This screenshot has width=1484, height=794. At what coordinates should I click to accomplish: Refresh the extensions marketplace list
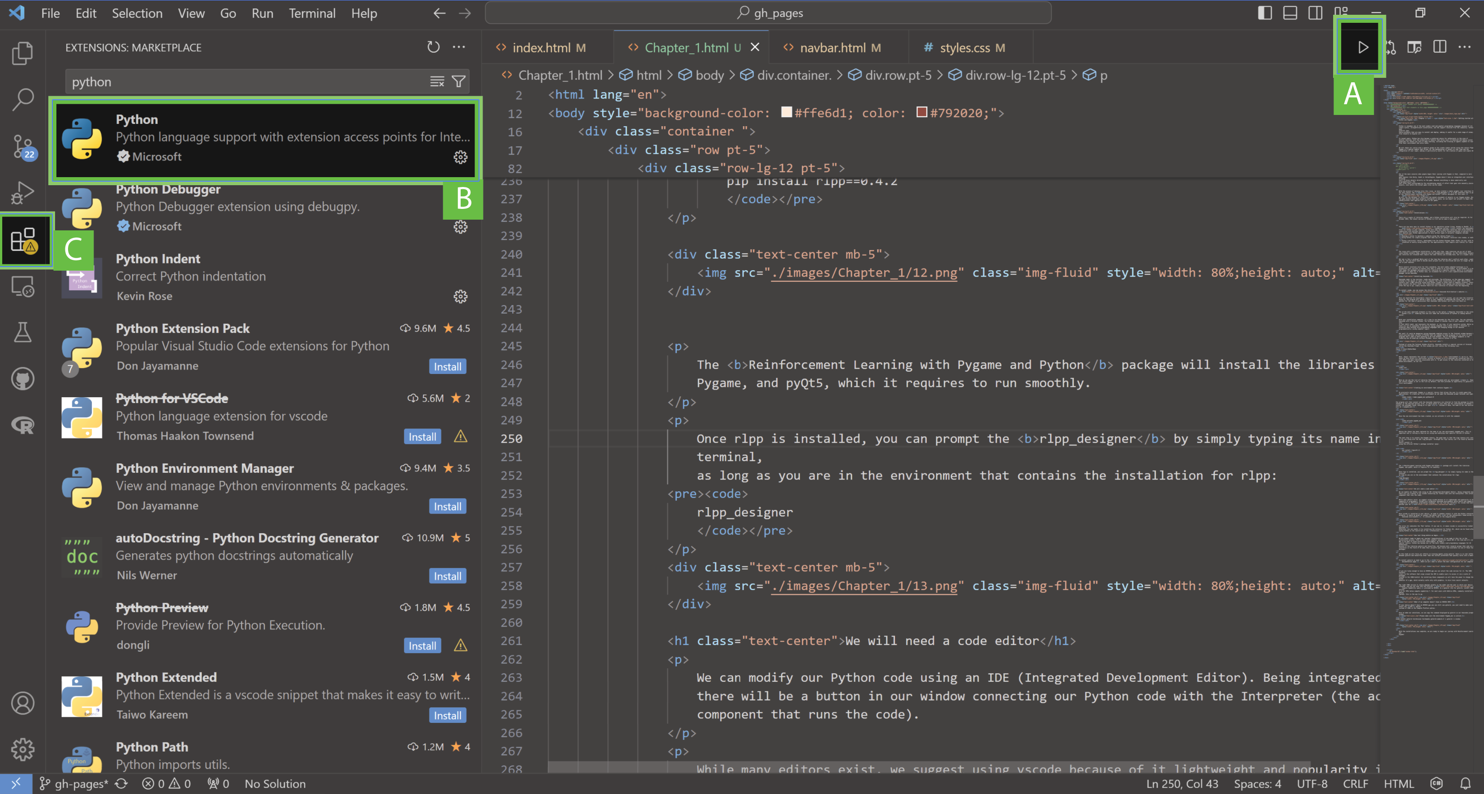[x=433, y=47]
